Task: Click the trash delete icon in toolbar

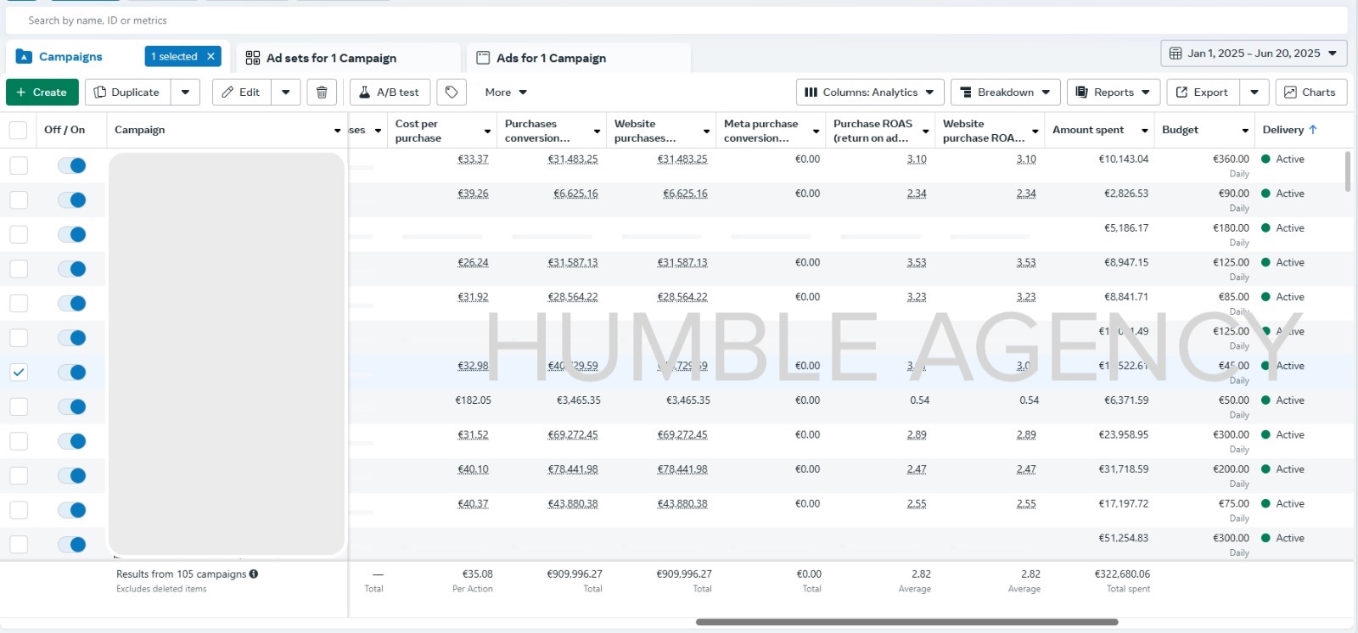Action: [322, 92]
